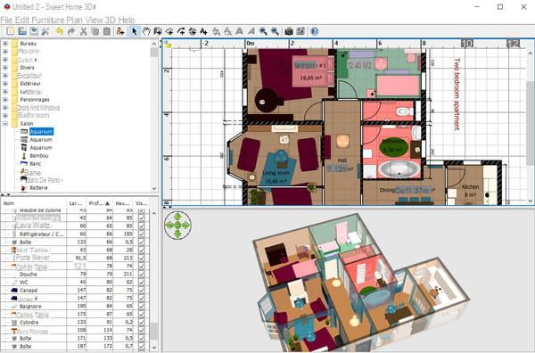Toggle visibility checkbox for Boîte row width 187
535x353 pixels.
tap(141, 346)
